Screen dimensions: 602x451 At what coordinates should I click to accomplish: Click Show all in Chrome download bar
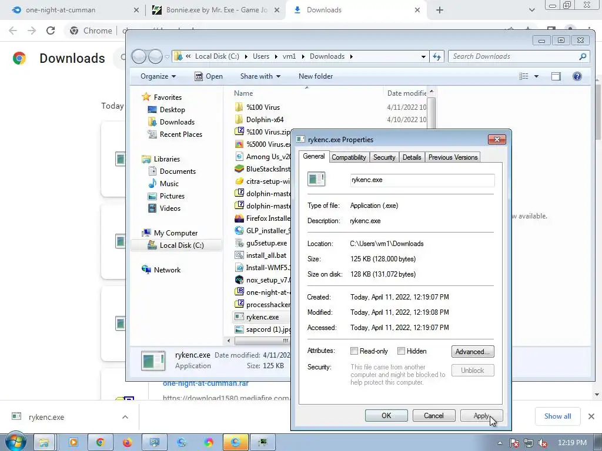coord(557,416)
